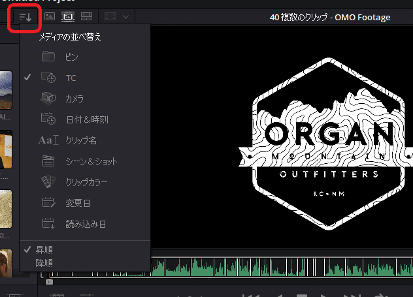
Task: Click the viewer overlay frame icon
Action: click(110, 17)
